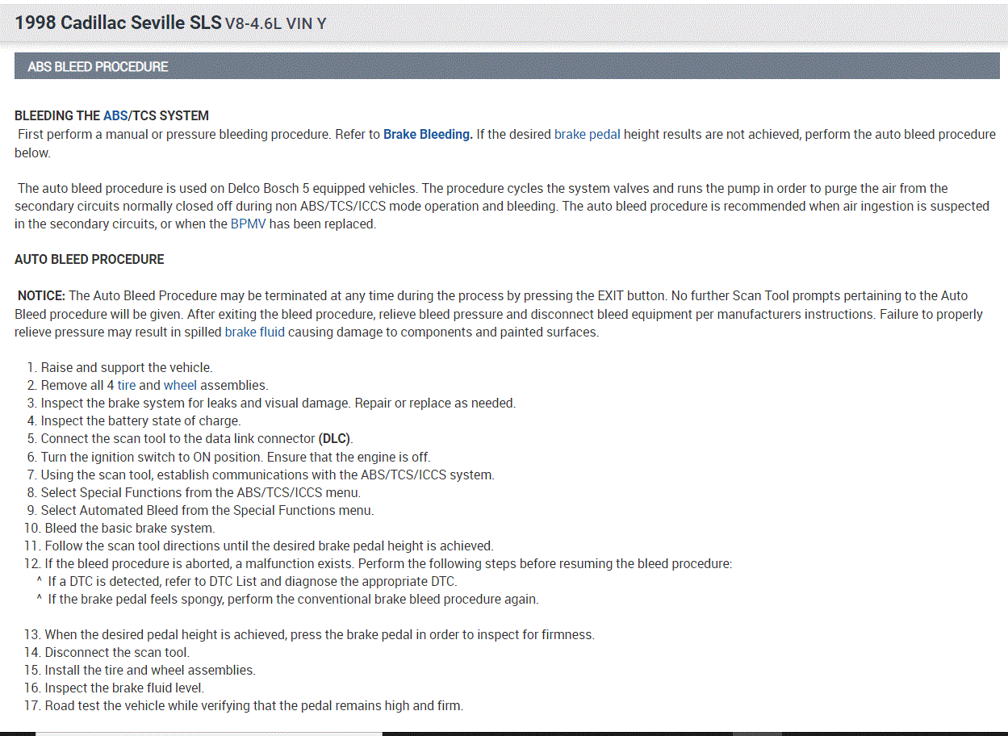
Task: Click the 1998 Cadillac Seville SLS title
Action: pos(118,23)
